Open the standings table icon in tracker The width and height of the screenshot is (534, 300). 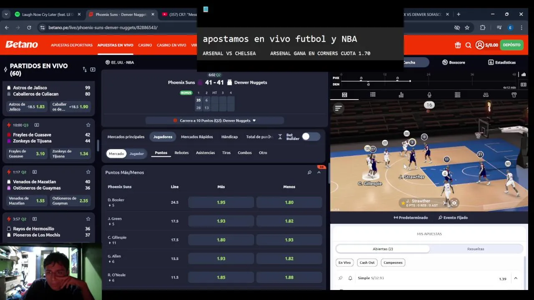click(457, 95)
